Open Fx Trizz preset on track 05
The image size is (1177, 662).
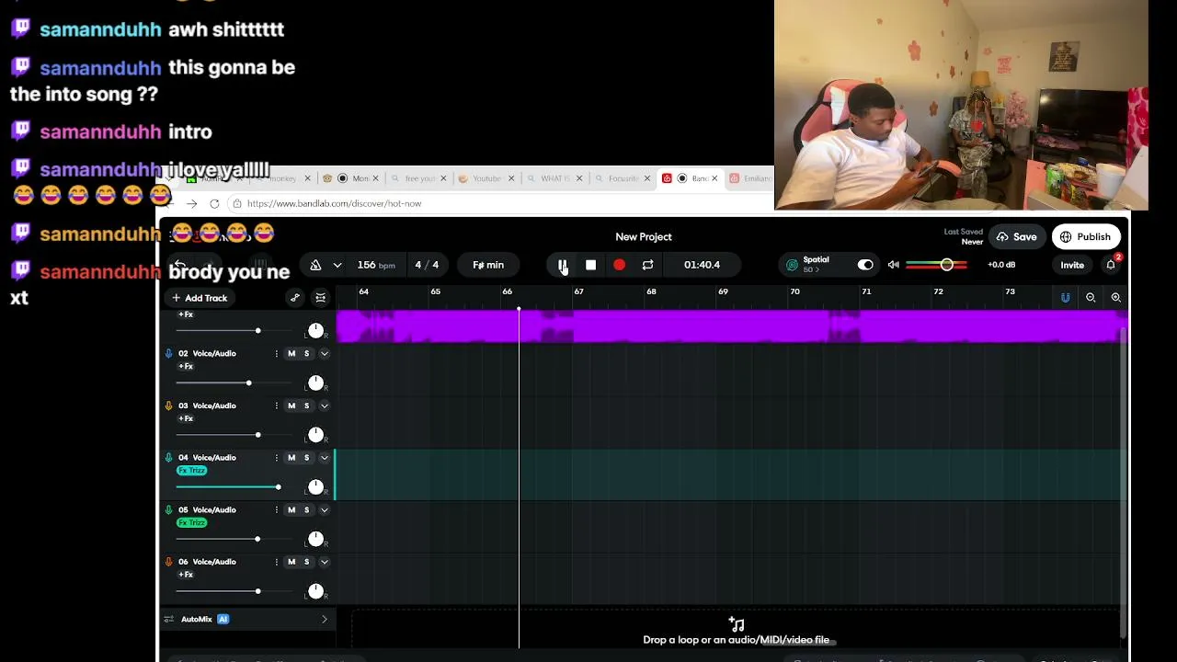pos(191,523)
